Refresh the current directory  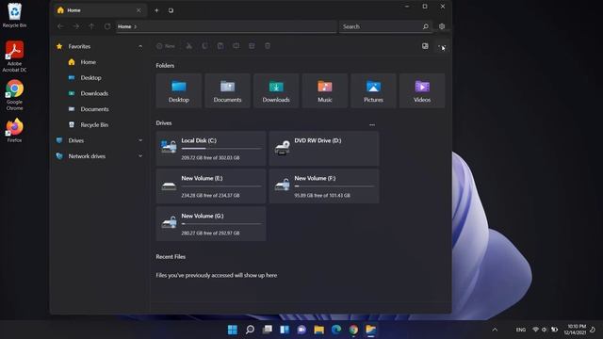tap(107, 26)
